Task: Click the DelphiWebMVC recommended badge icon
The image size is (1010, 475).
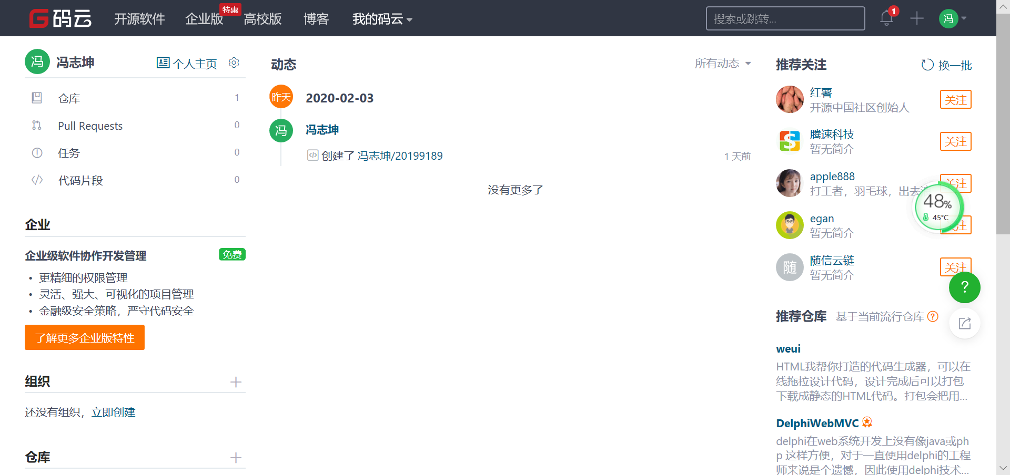Action: [x=867, y=422]
